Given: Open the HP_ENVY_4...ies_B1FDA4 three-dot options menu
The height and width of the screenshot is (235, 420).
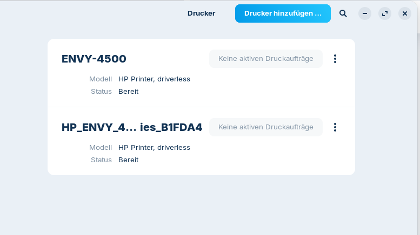Looking at the screenshot, I should [335, 127].
